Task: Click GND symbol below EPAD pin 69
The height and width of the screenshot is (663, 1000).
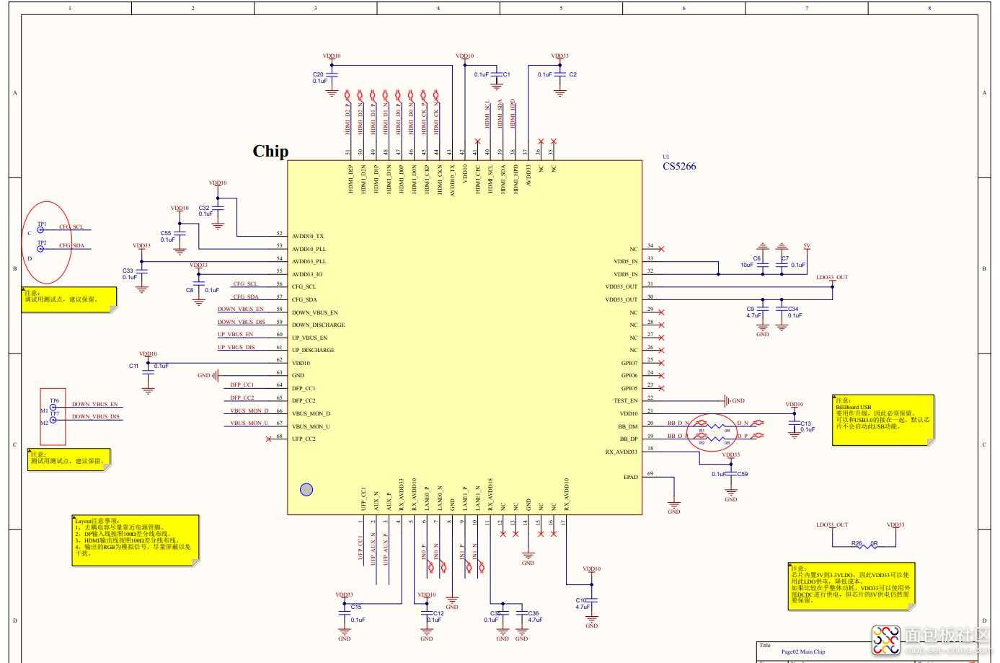Action: (x=674, y=506)
